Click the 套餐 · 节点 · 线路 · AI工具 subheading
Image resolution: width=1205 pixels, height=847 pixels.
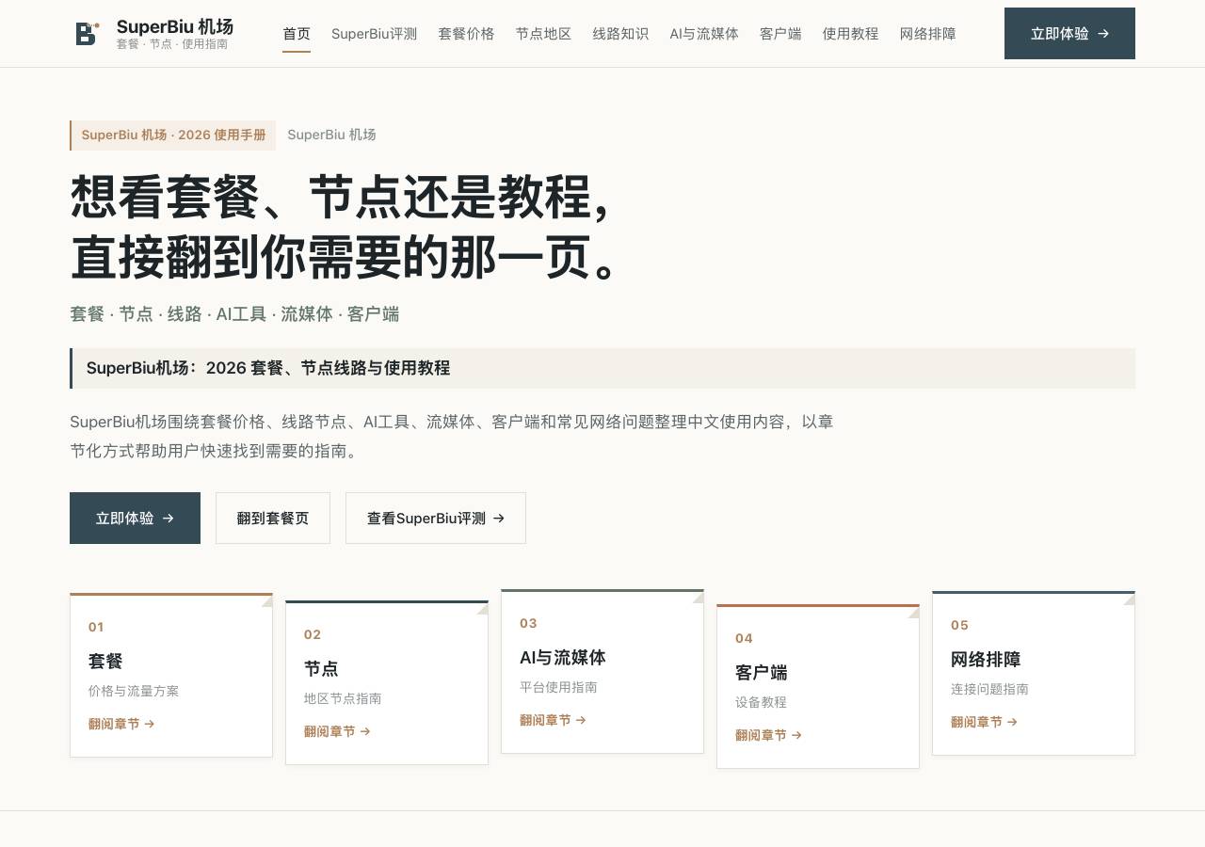coord(234,314)
